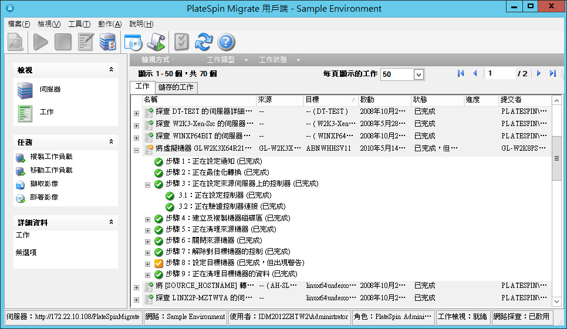Go to next page of jobs
567x329 pixels.
tap(539, 73)
